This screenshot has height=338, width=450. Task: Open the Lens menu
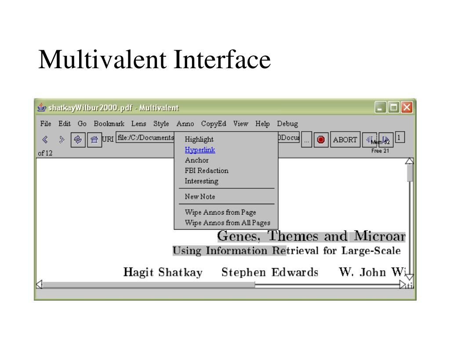click(138, 124)
